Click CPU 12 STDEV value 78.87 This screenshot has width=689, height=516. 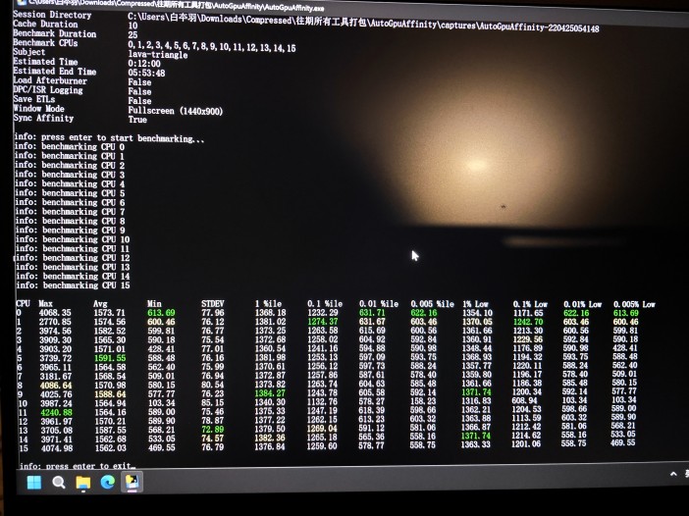(213, 421)
